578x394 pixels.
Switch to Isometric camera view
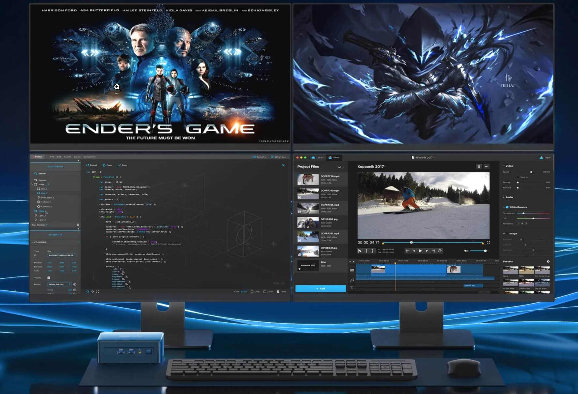(259, 157)
